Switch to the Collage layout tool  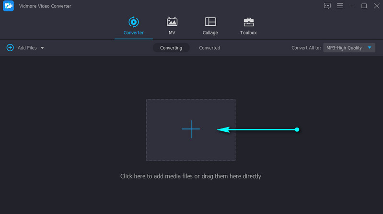[x=210, y=22]
